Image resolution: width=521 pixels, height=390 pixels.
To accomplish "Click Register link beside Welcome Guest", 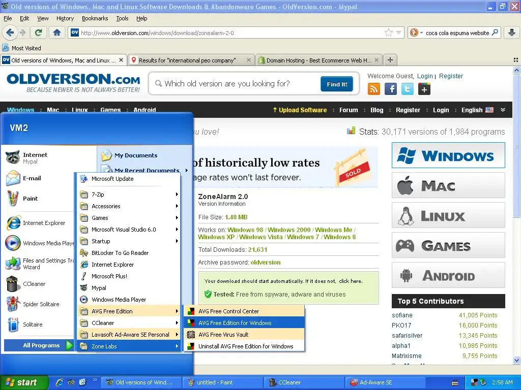I will tap(451, 76).
